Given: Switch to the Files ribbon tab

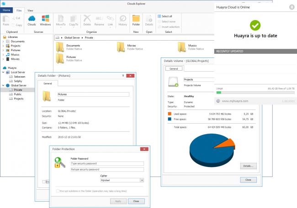Looking at the screenshot, I should point(19,10).
